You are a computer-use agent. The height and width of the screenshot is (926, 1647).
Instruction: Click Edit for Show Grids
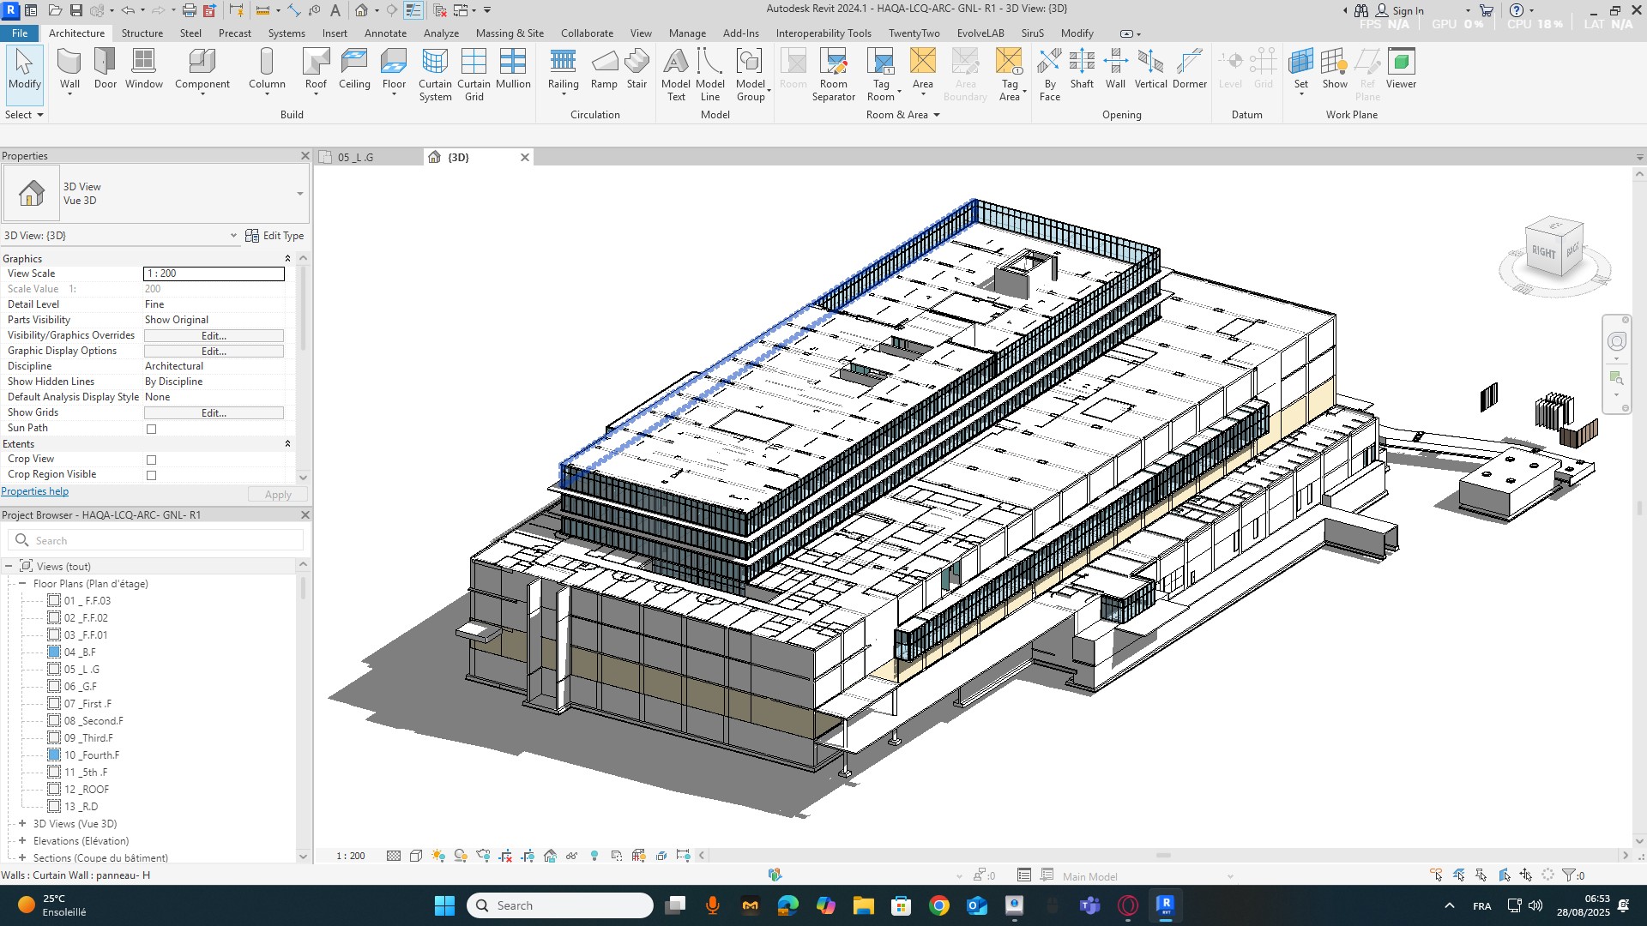(214, 412)
